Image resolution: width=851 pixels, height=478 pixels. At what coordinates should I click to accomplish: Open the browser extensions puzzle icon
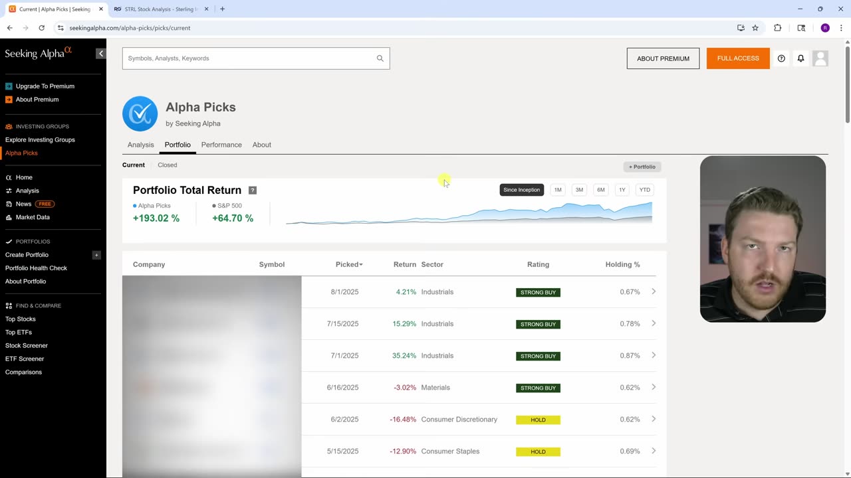777,28
